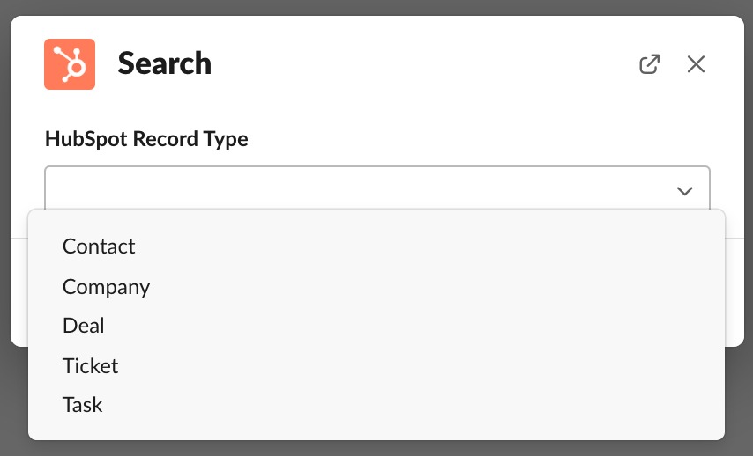Pick Deal as the record type
This screenshot has width=753, height=456.
click(x=84, y=326)
